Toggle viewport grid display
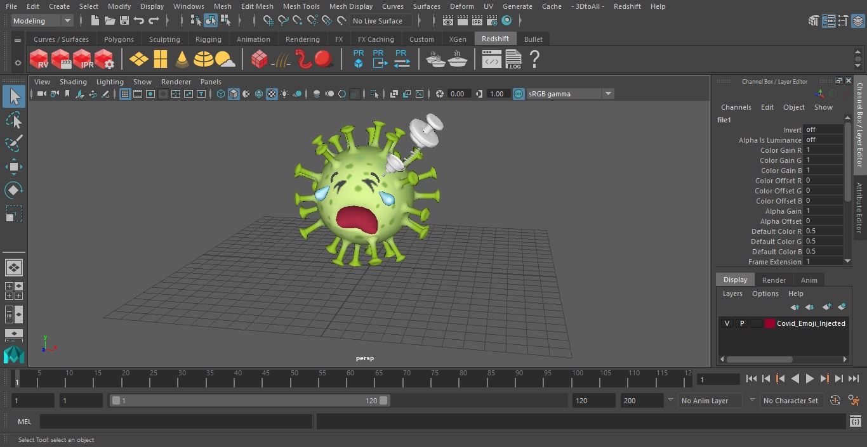Screen dimensions: 867x447 [x=125, y=94]
